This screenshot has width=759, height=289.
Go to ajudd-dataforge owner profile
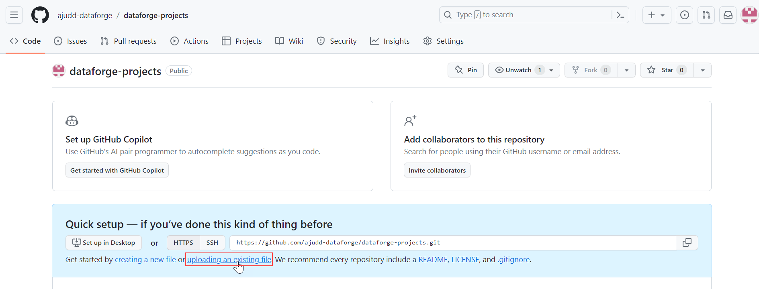85,15
